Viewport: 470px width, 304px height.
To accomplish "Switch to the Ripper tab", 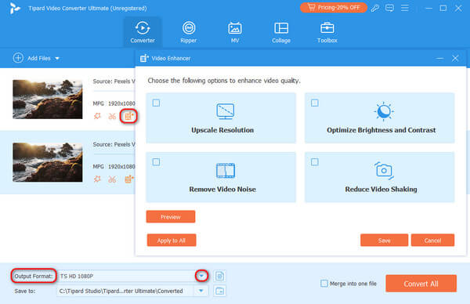I will pos(189,32).
